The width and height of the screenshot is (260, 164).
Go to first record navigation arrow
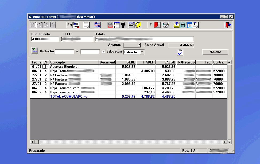coord(33,25)
